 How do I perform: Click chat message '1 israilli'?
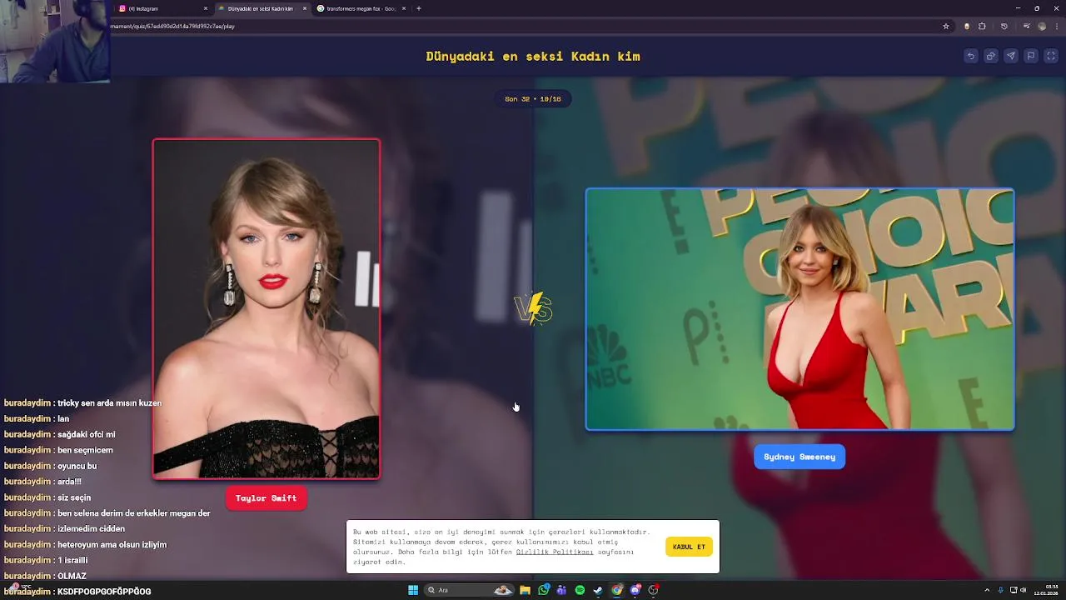(x=72, y=560)
